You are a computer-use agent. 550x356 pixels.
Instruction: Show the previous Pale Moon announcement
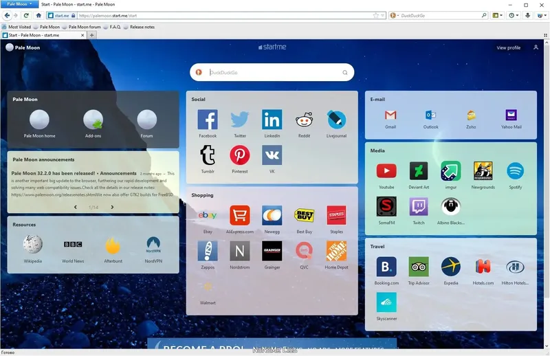(76, 207)
